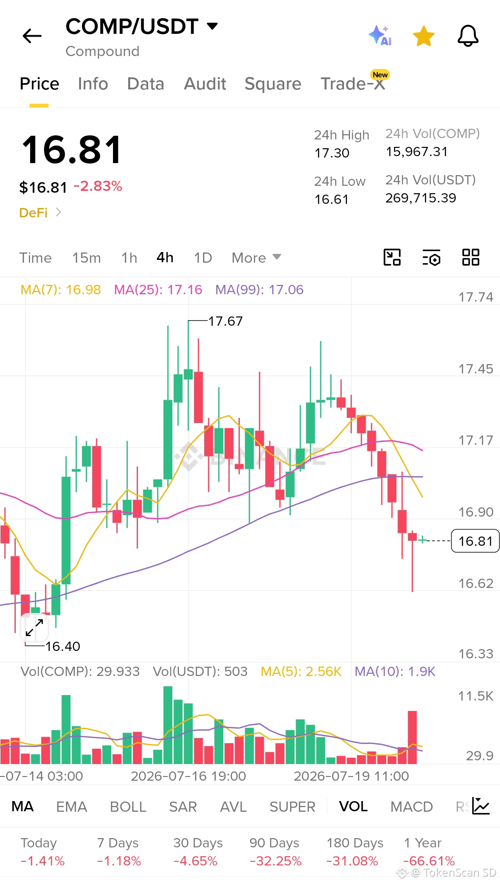Select the 15m chart interval
The height and width of the screenshot is (884, 500).
tap(86, 258)
